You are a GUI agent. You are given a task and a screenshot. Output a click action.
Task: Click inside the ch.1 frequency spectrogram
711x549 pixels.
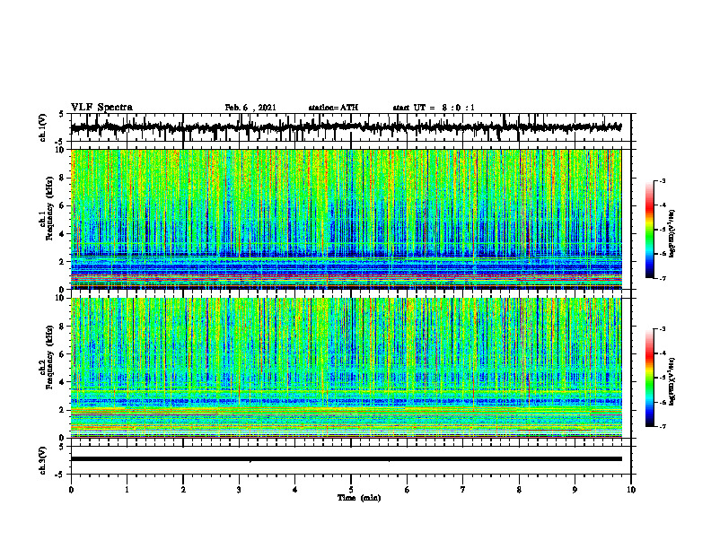[x=346, y=219]
